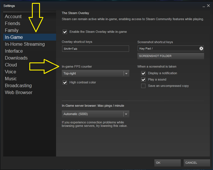
Task: Open the Account settings section
Action: pyautogui.click(x=13, y=17)
